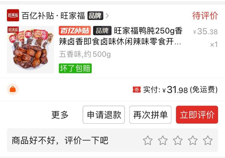Click the 再次拼单 reorder button

pyautogui.click(x=150, y=115)
